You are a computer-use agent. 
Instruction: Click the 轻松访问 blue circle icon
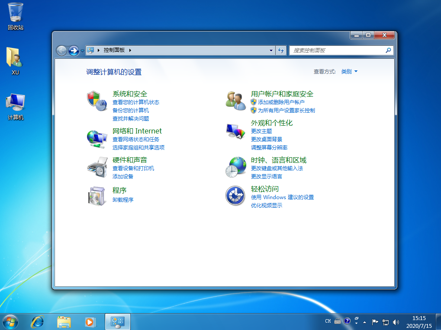pyautogui.click(x=236, y=196)
